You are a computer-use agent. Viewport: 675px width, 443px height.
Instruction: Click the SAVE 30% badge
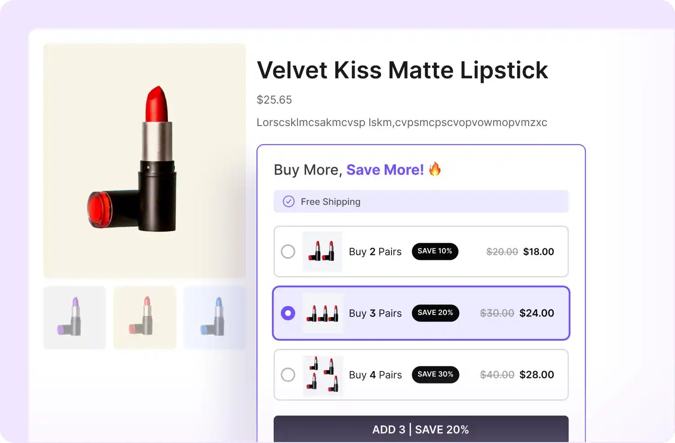click(435, 375)
